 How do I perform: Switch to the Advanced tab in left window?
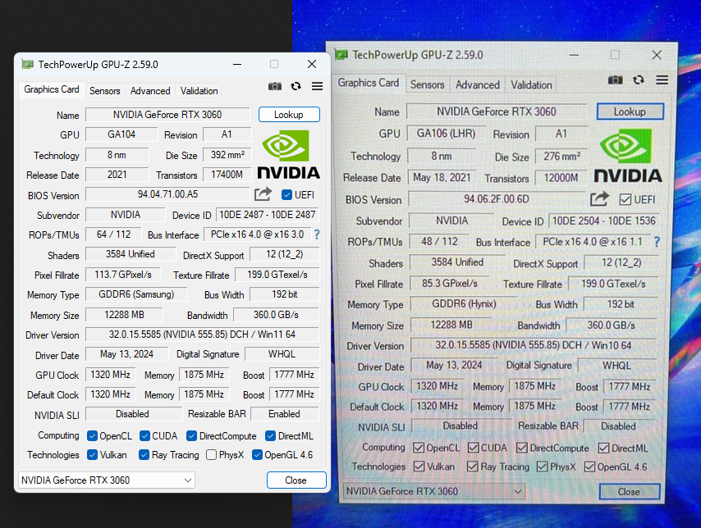point(150,91)
